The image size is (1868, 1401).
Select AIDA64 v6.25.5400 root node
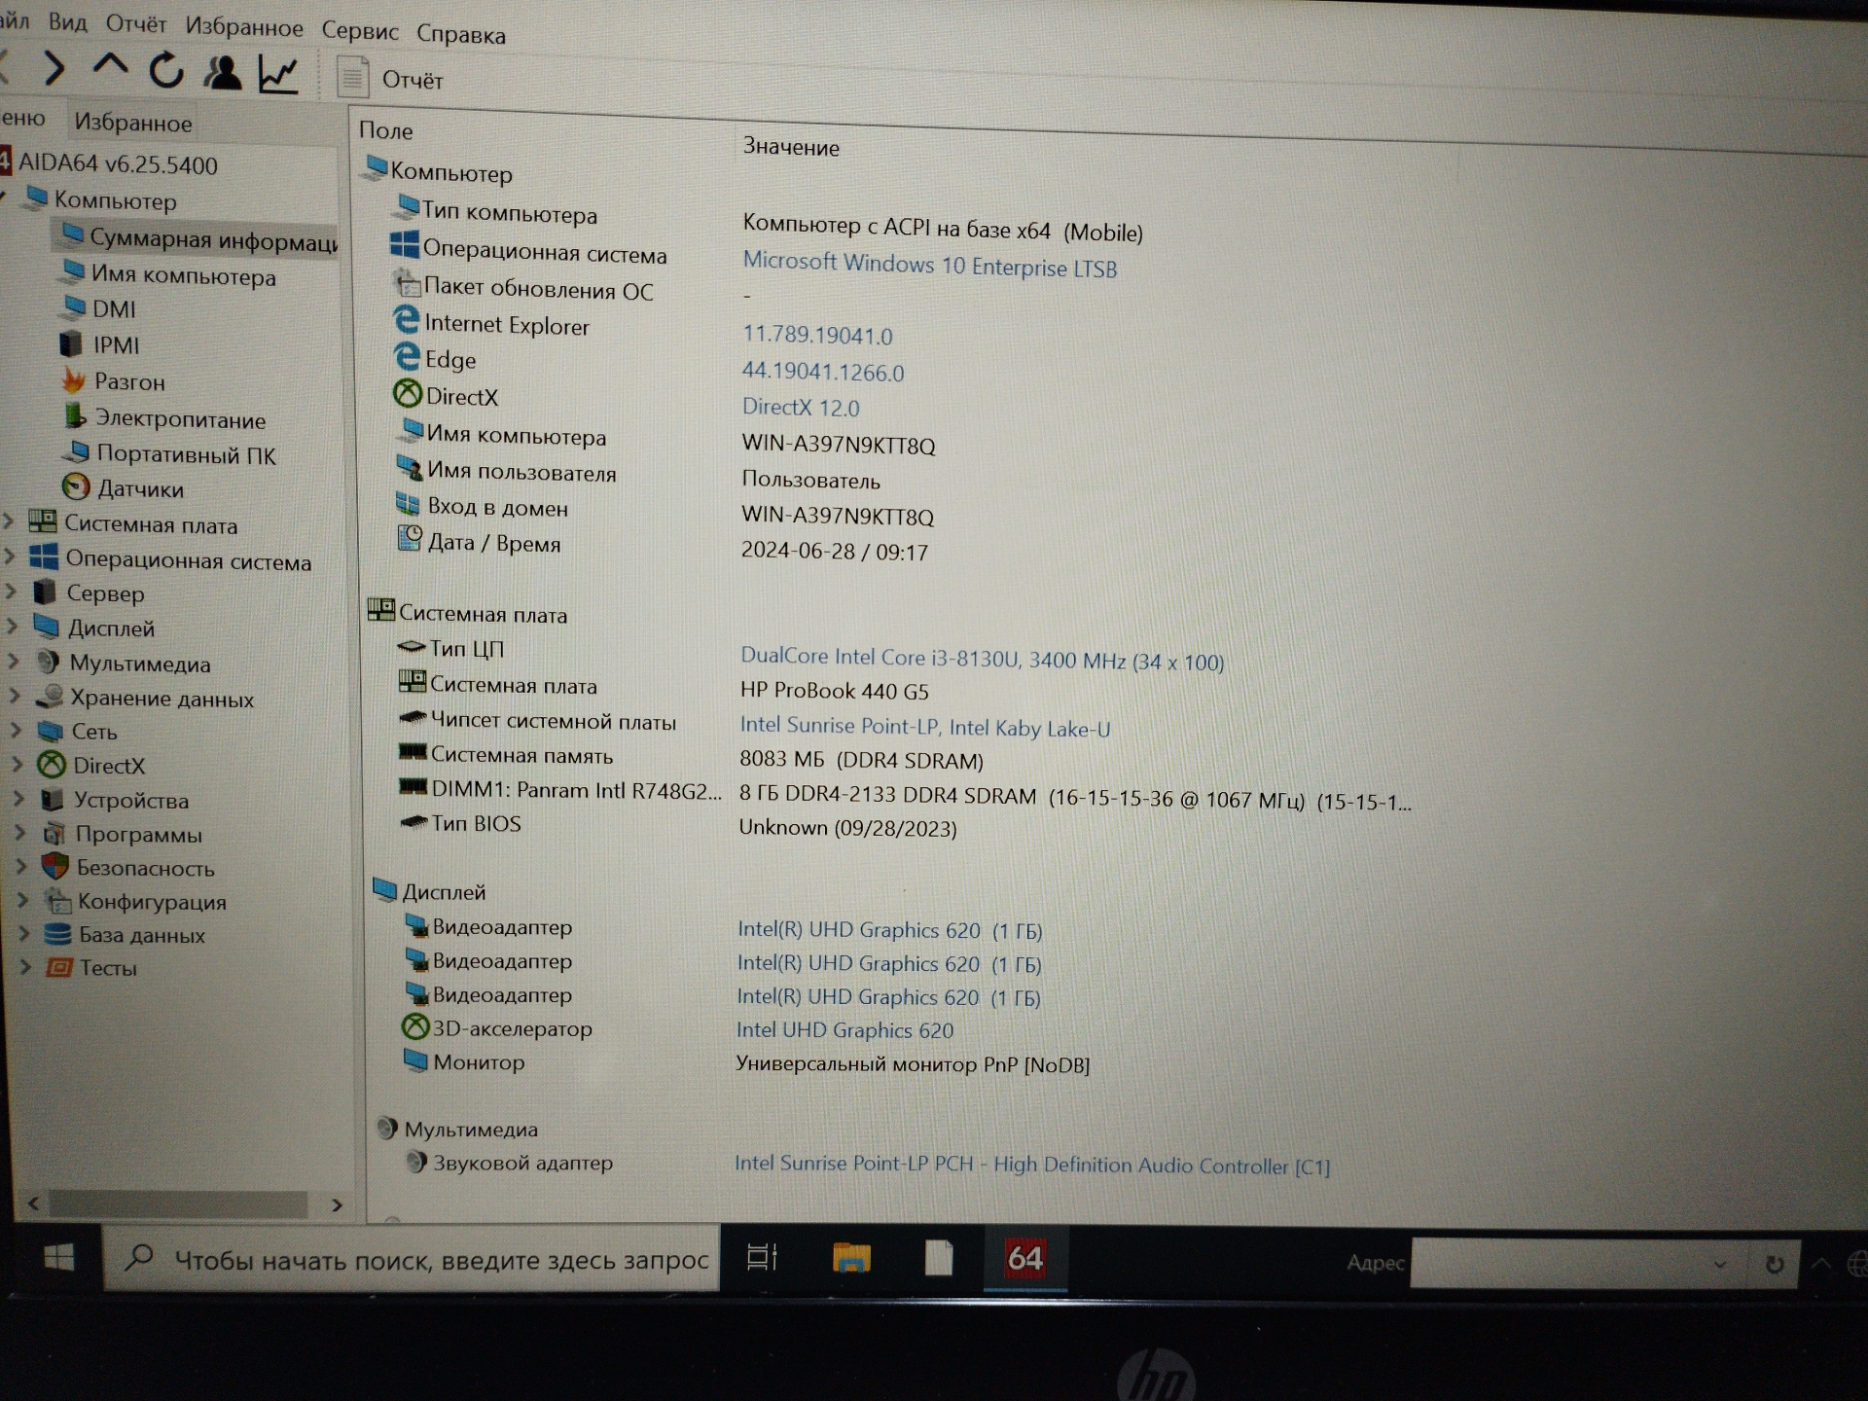tap(118, 164)
